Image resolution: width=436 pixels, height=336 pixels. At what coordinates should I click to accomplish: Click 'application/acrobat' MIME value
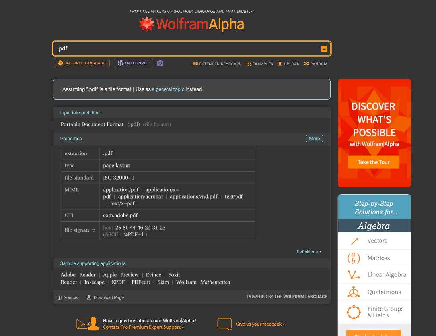click(x=140, y=197)
